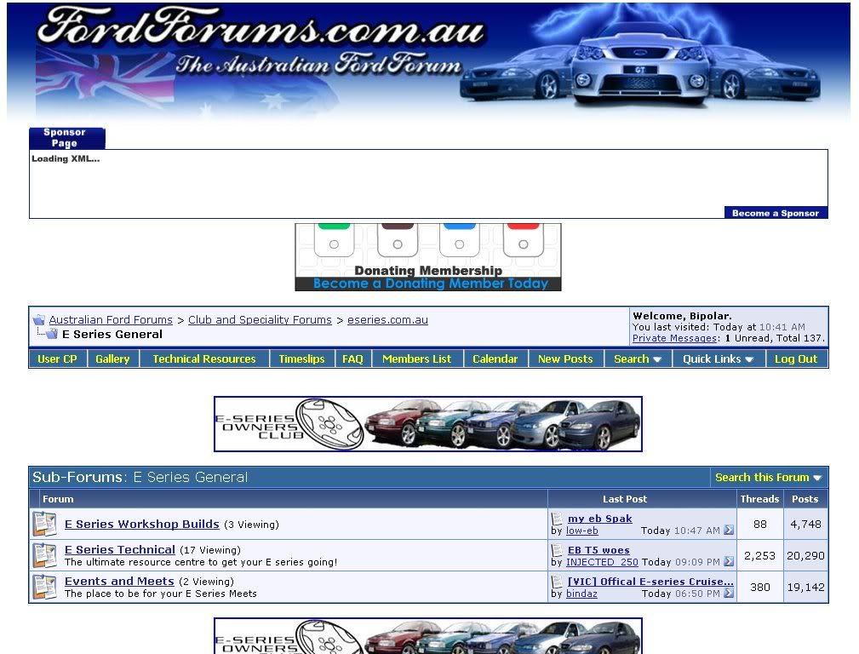Image resolution: width=859 pixels, height=654 pixels.
Task: Click the thread count 2,253 for E Series Technical
Action: coord(760,556)
